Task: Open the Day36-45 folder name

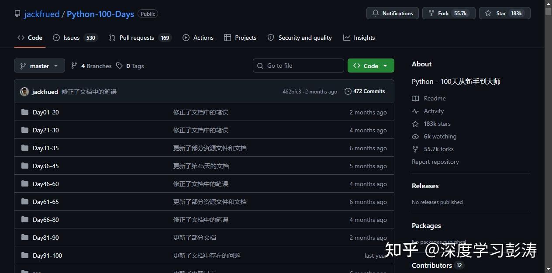Action: click(x=46, y=166)
